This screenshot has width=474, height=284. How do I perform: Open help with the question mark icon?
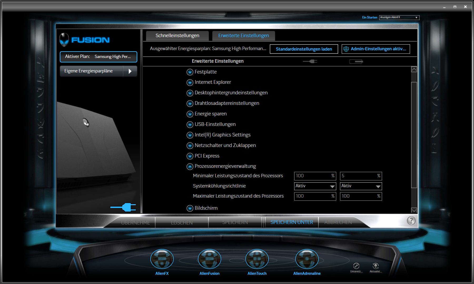point(411,221)
